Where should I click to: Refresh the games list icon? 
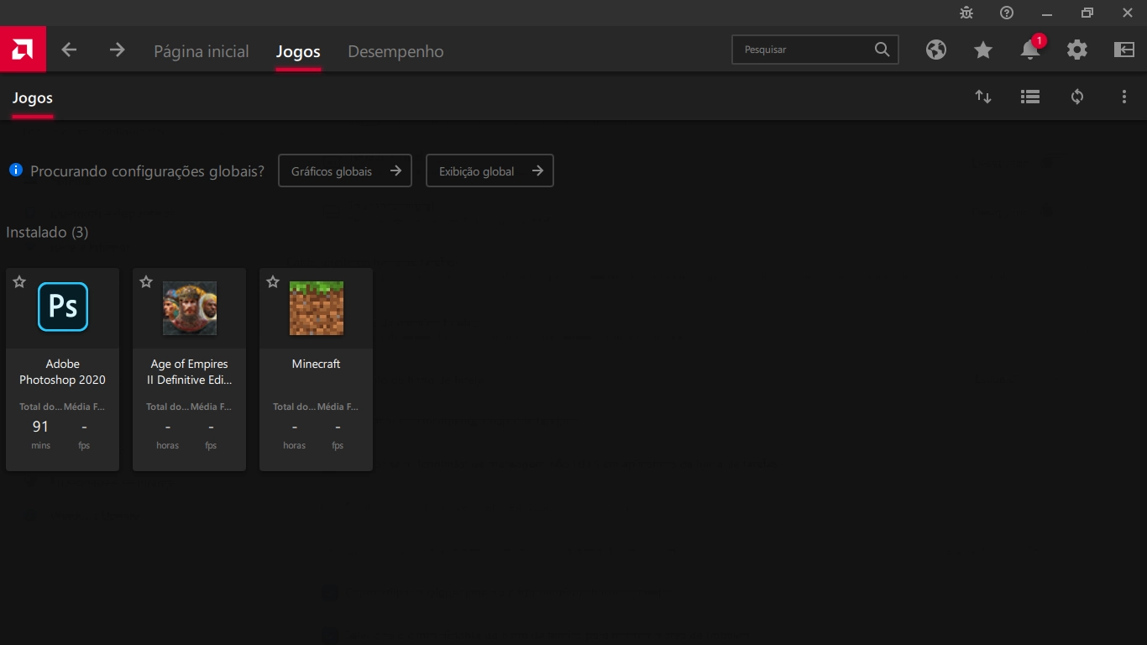click(x=1077, y=97)
